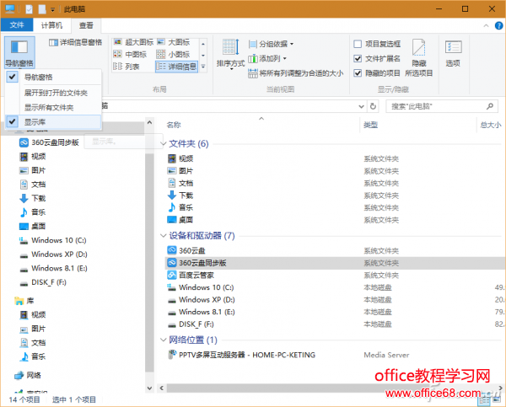
Task: Open the ribbon help icon
Action: point(499,25)
